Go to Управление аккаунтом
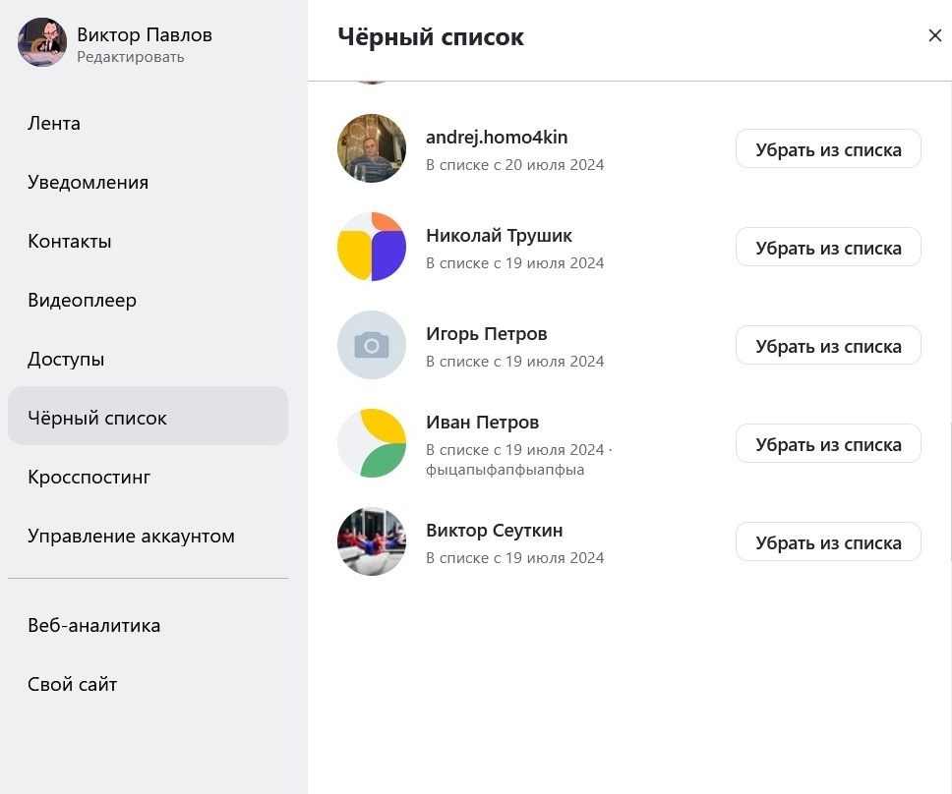Screen dimensions: 952x794 131,537
